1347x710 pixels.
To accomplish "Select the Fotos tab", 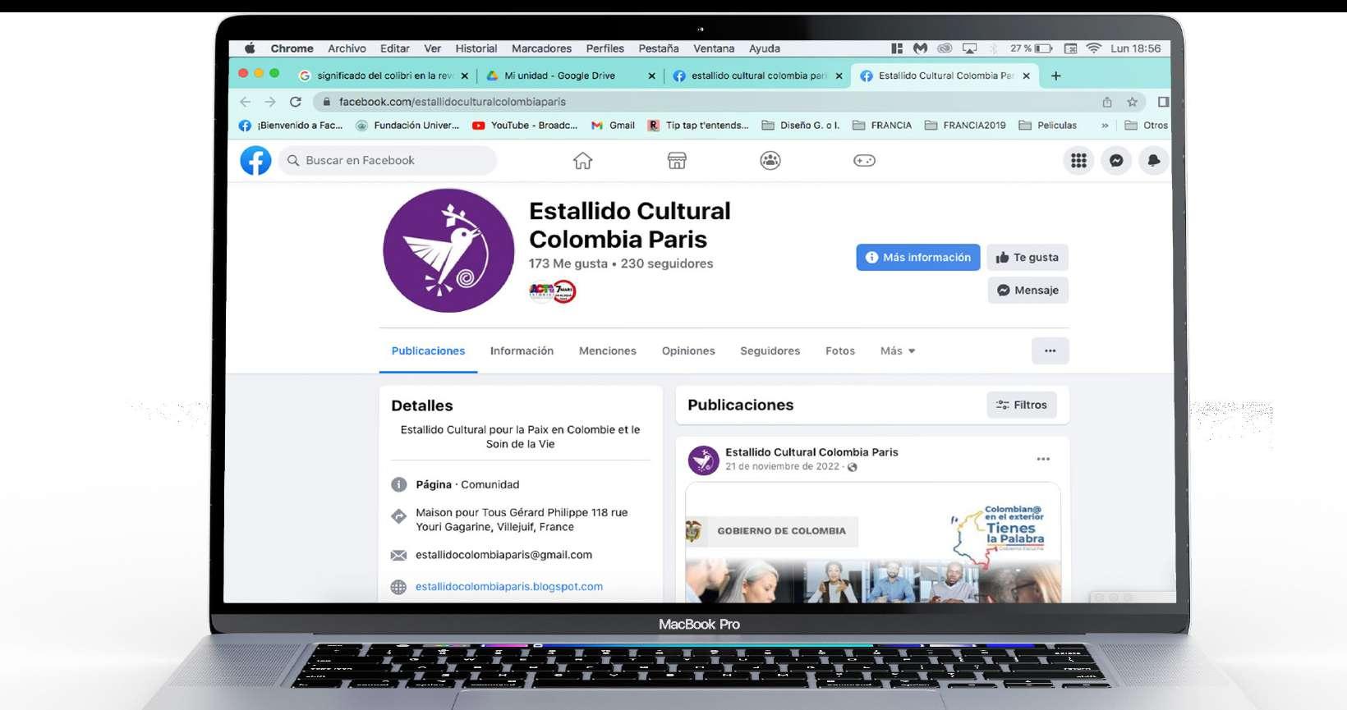I will 840,350.
